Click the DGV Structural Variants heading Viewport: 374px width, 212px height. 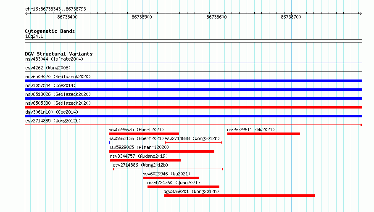[59, 54]
